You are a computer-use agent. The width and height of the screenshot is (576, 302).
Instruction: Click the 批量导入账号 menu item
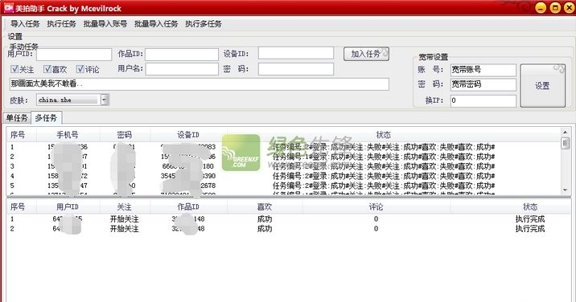click(105, 24)
